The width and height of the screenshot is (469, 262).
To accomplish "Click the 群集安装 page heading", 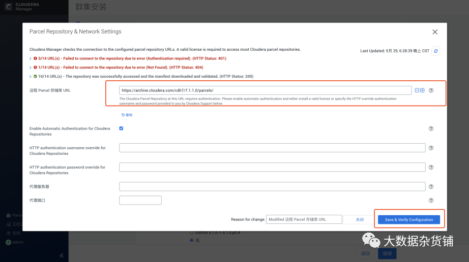I will (x=91, y=7).
